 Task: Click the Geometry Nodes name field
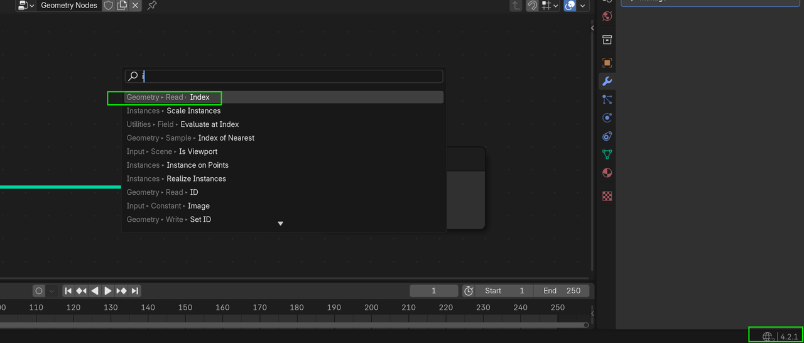[x=69, y=6]
